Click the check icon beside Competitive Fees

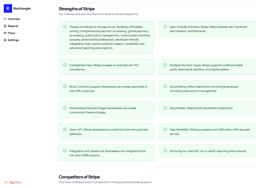point(65,65)
